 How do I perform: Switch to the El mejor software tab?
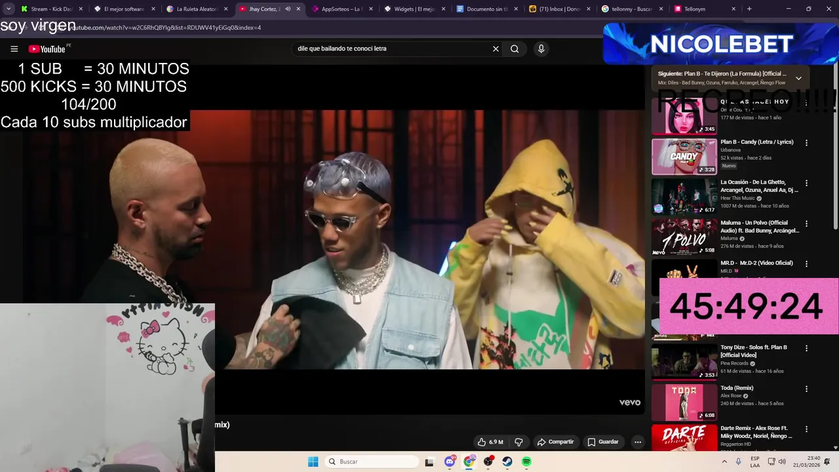click(x=124, y=9)
